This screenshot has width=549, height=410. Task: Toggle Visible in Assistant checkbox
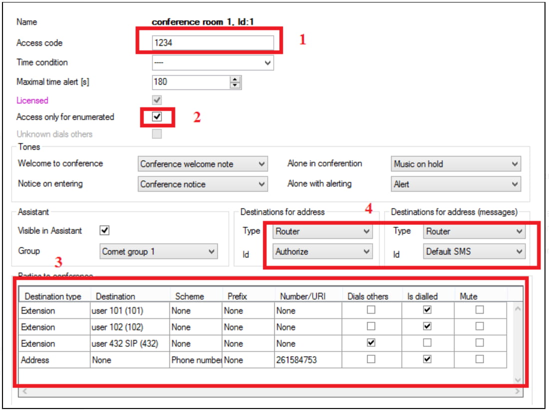[x=104, y=230]
